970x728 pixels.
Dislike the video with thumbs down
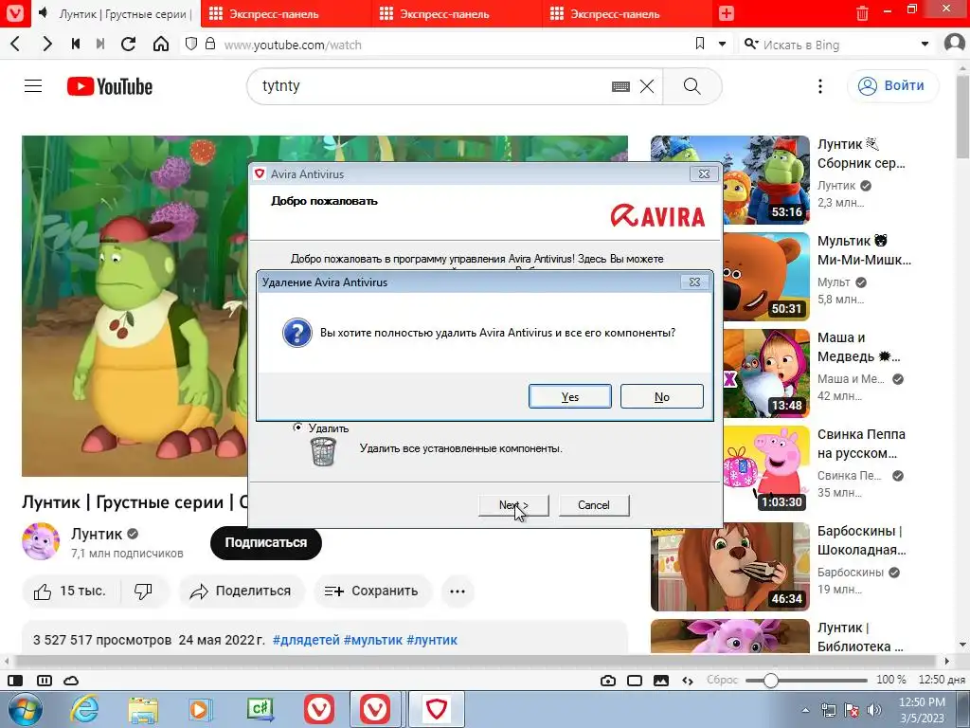[x=144, y=591]
